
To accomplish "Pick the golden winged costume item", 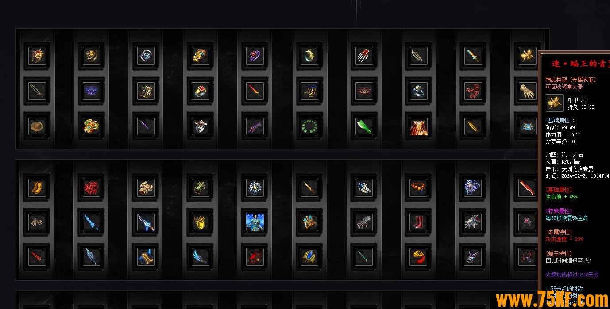I will pos(527,56).
